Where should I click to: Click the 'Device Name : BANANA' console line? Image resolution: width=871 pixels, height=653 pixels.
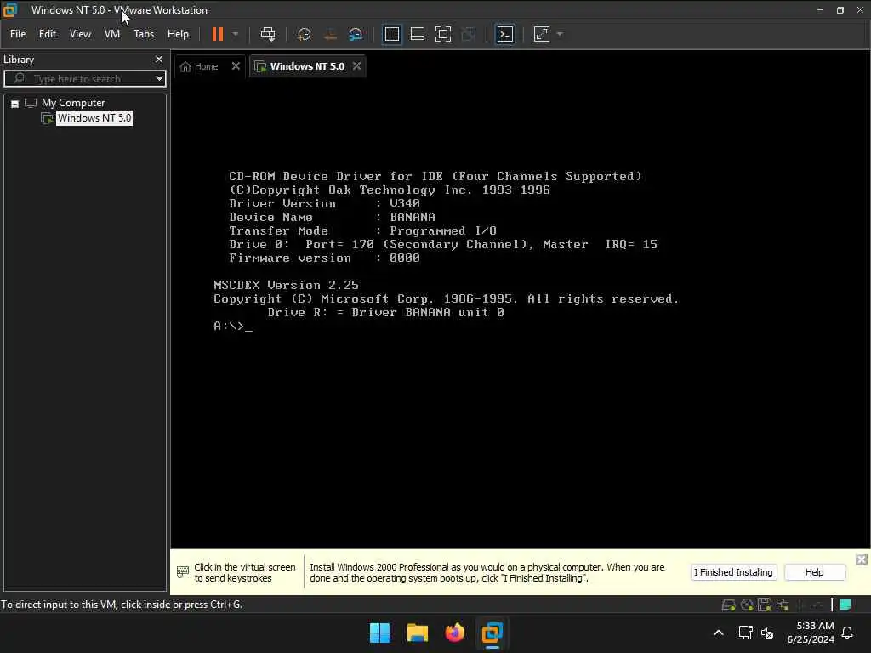[333, 217]
